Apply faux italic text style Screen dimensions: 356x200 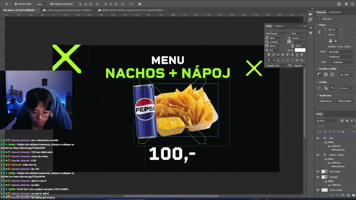(273, 55)
